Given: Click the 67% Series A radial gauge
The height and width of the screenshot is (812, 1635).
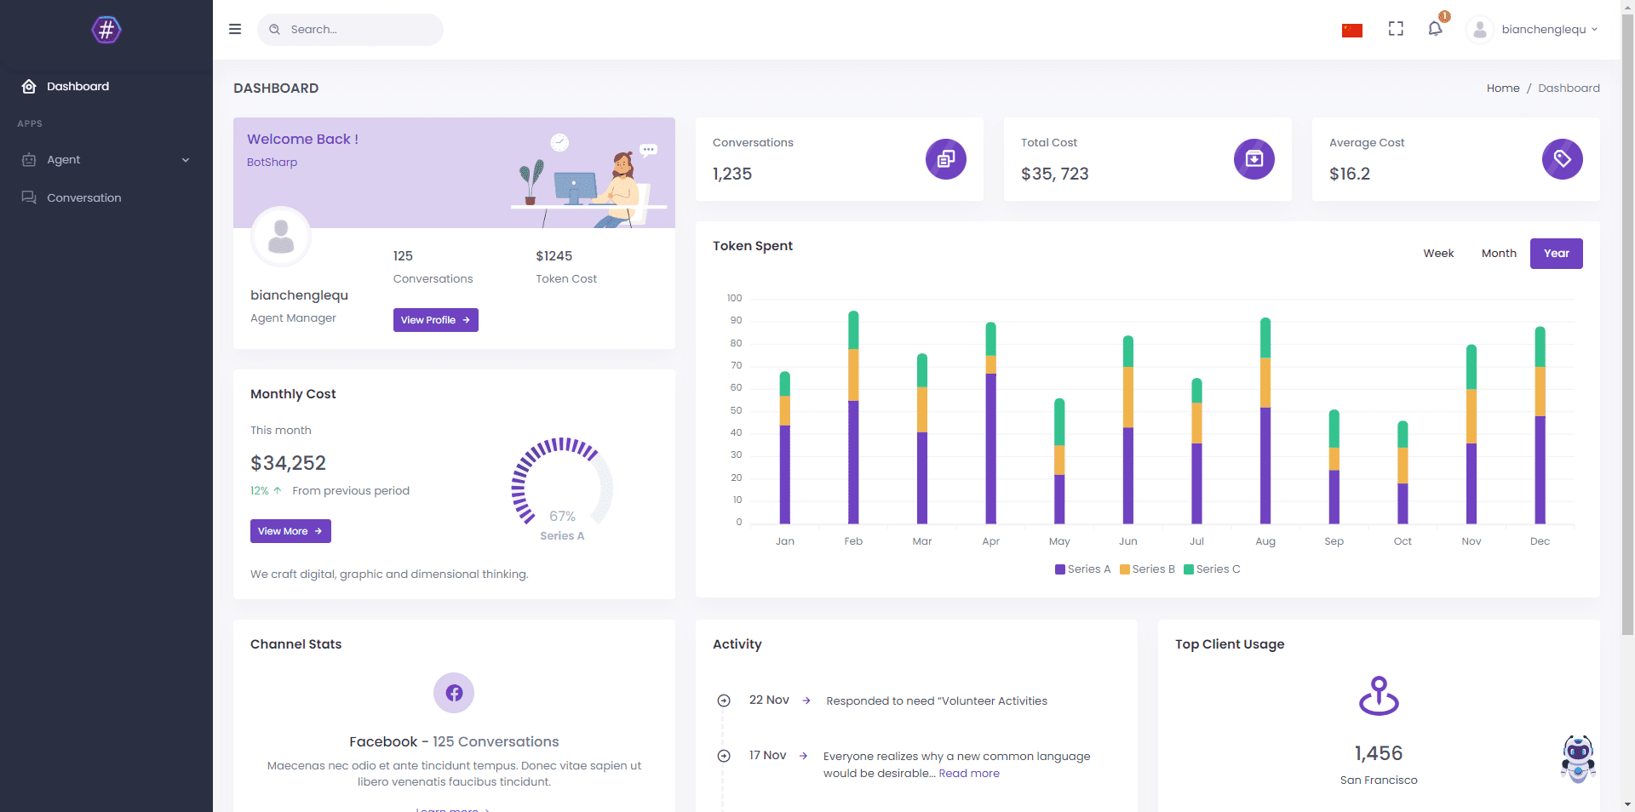Looking at the screenshot, I should [x=562, y=489].
